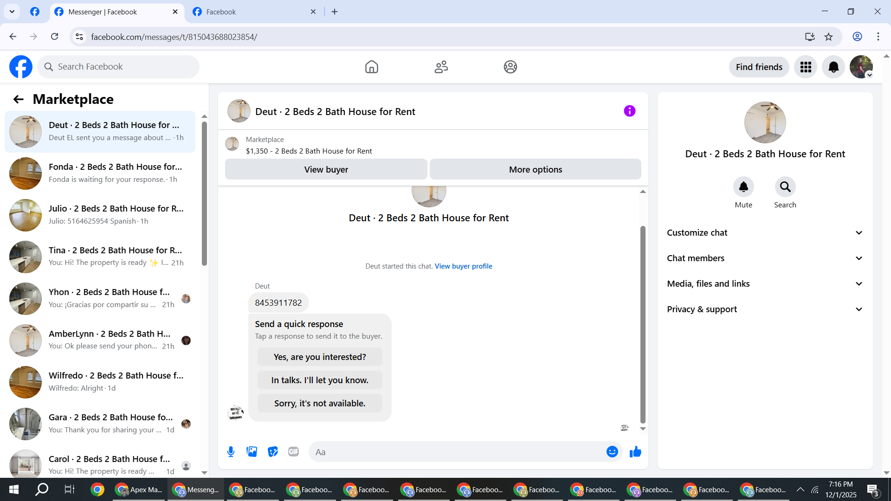Open Task View on taskbar
Viewport: 891px width, 501px height.
point(70,489)
